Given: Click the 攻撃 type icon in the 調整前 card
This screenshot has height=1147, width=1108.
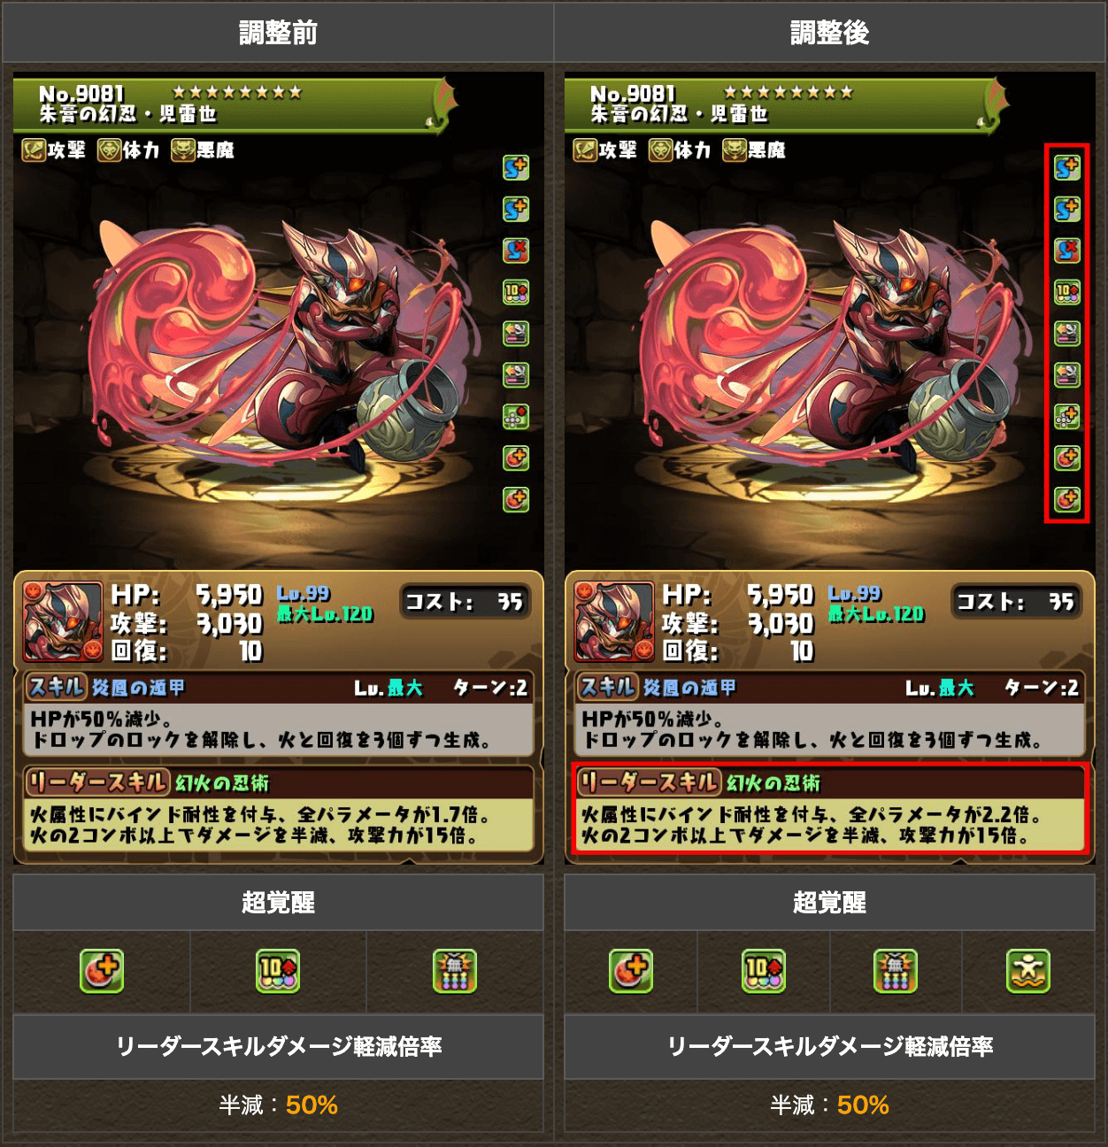Looking at the screenshot, I should [34, 150].
